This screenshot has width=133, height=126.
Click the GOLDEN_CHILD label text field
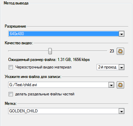click(x=64, y=111)
